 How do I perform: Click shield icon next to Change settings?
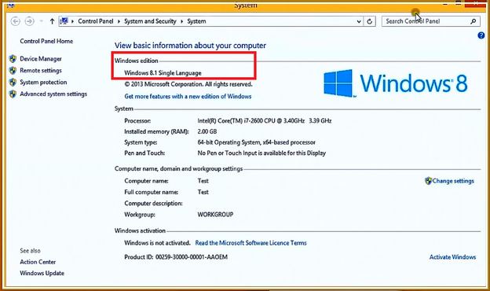(428, 181)
